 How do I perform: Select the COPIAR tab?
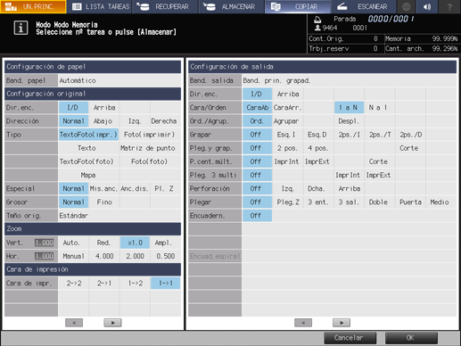pos(298,6)
